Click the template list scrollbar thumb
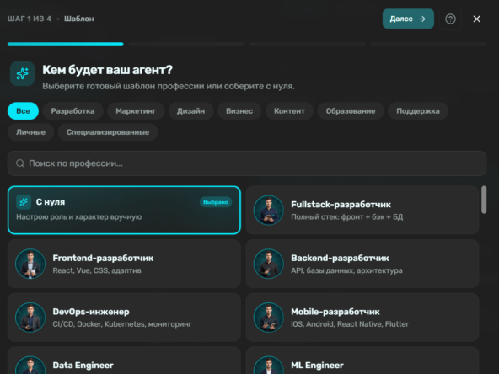Viewport: 499px width, 374px height. point(484,200)
